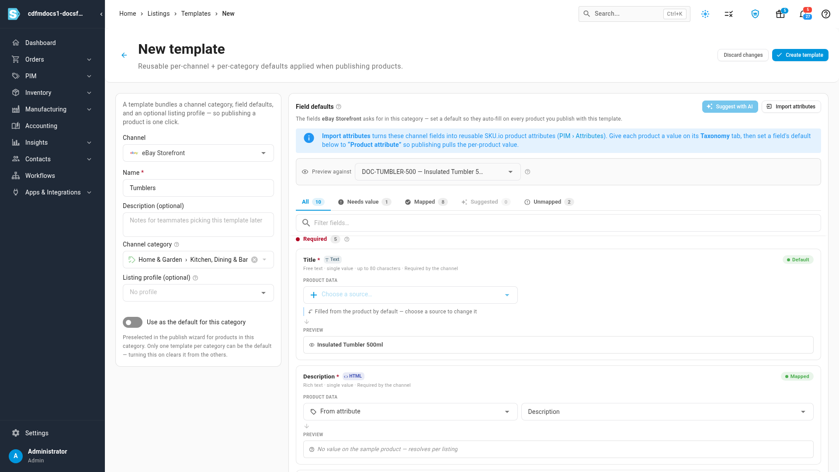Image resolution: width=839 pixels, height=472 pixels.
Task: Expand the Inventory sidebar menu
Action: pos(52,93)
